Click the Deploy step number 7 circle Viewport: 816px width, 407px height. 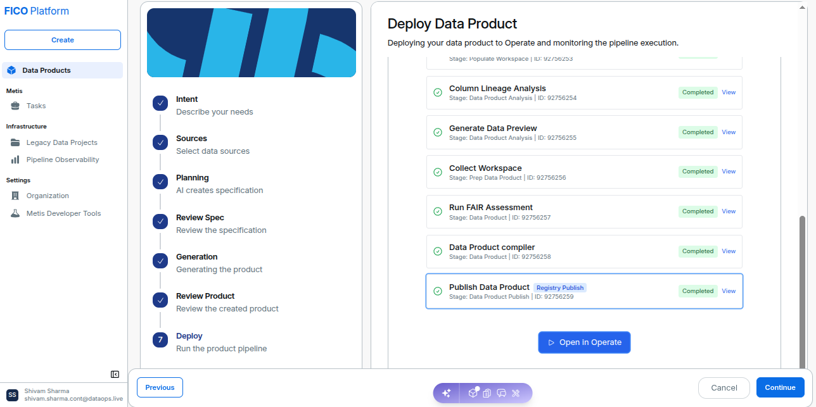point(160,340)
